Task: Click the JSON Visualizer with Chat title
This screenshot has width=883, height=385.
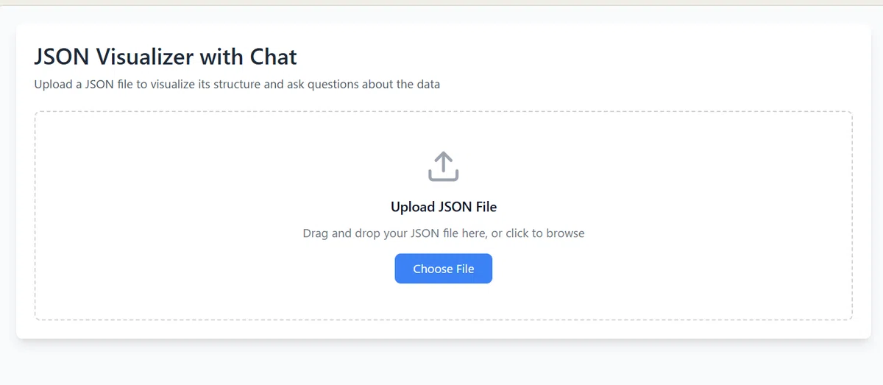Action: [x=166, y=56]
